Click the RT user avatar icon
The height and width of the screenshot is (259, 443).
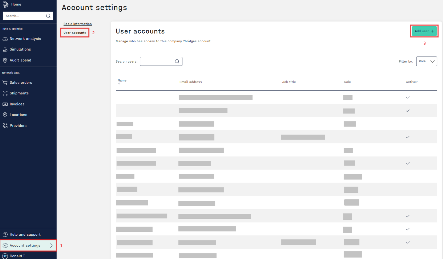coord(5,256)
